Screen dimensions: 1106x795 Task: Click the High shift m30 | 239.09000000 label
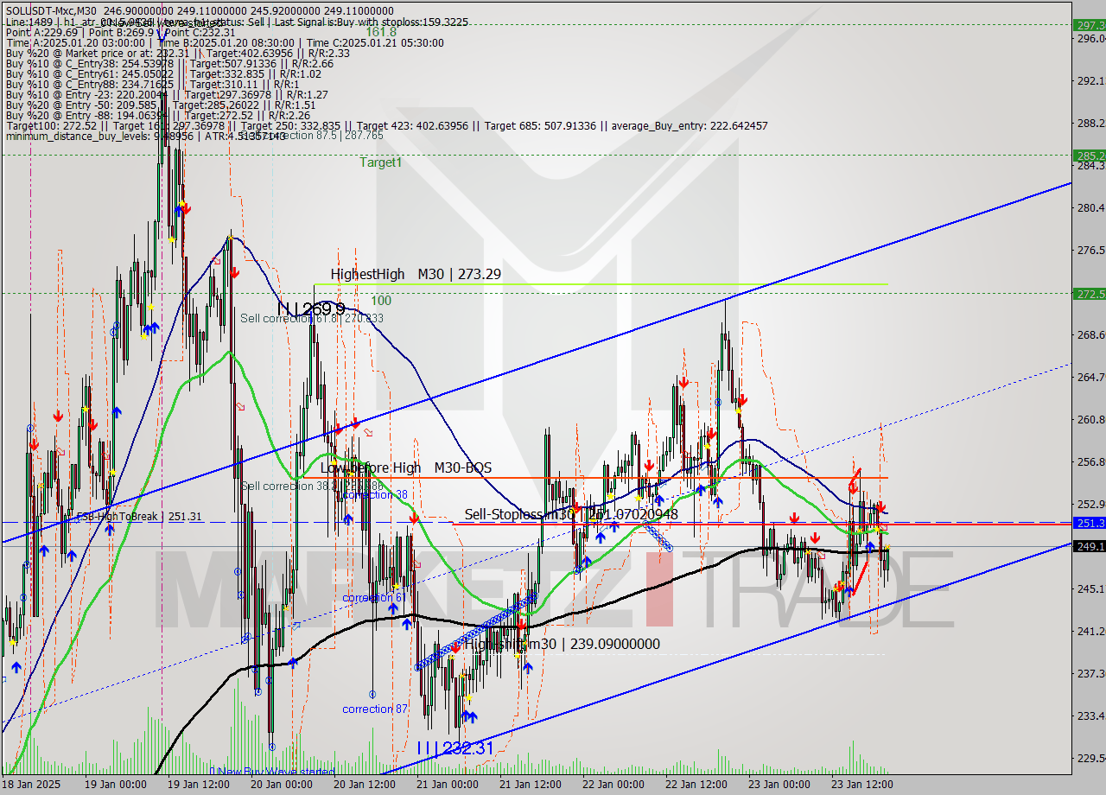pyautogui.click(x=563, y=644)
